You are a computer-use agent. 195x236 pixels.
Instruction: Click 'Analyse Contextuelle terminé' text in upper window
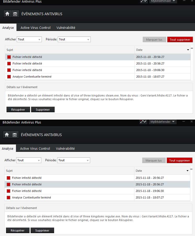tap(32, 77)
